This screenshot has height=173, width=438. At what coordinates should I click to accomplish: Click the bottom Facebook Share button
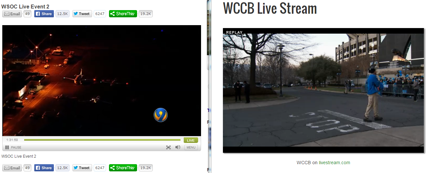pos(44,168)
